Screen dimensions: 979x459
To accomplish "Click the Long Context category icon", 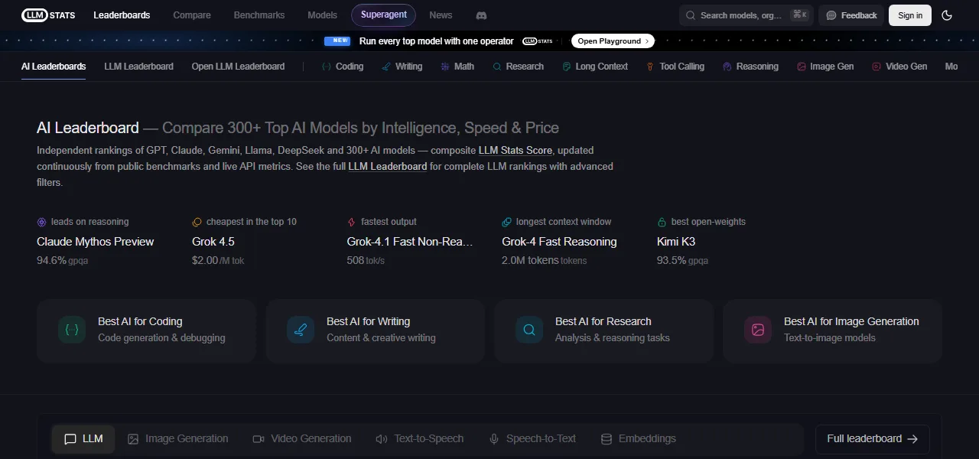I will pos(567,67).
